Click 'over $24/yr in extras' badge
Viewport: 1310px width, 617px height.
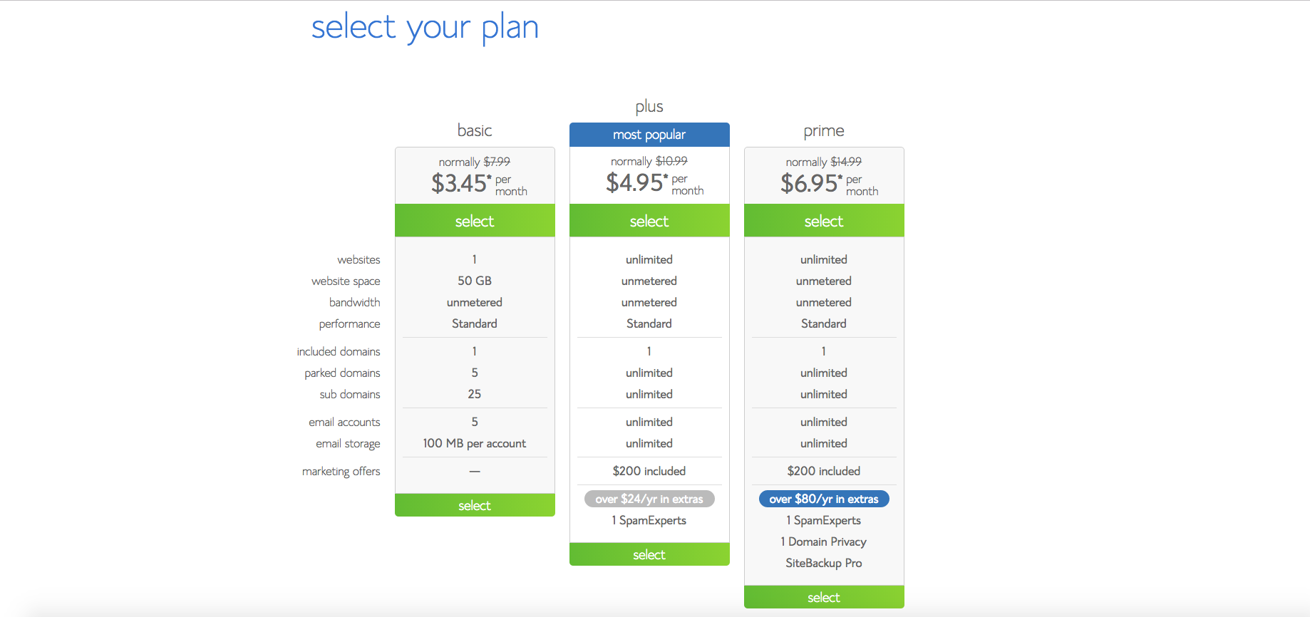coord(649,499)
